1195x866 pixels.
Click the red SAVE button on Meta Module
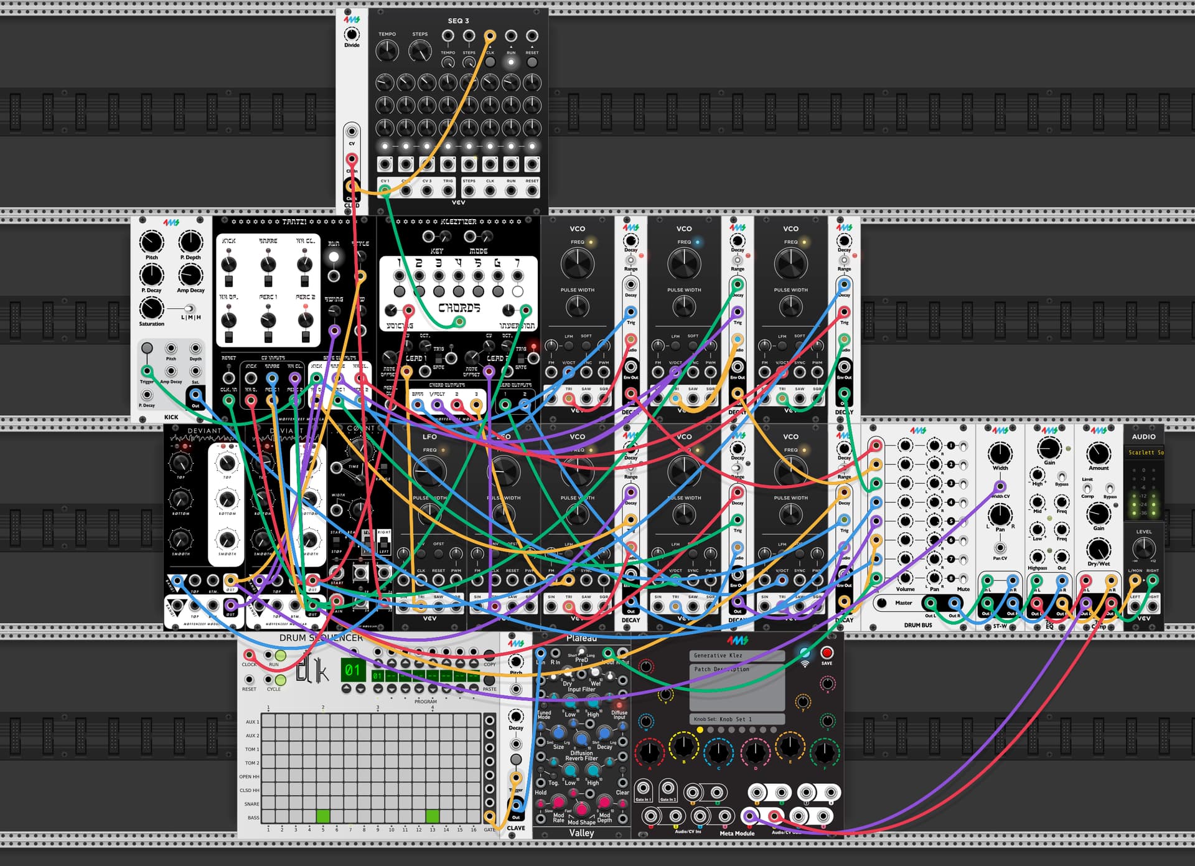click(827, 652)
